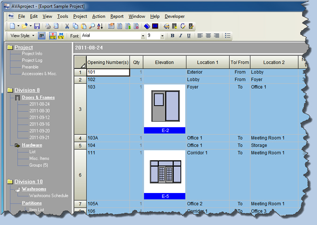Toggle Bold formatting

coord(172,36)
